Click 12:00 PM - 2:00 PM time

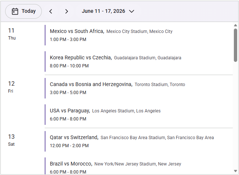69,146
